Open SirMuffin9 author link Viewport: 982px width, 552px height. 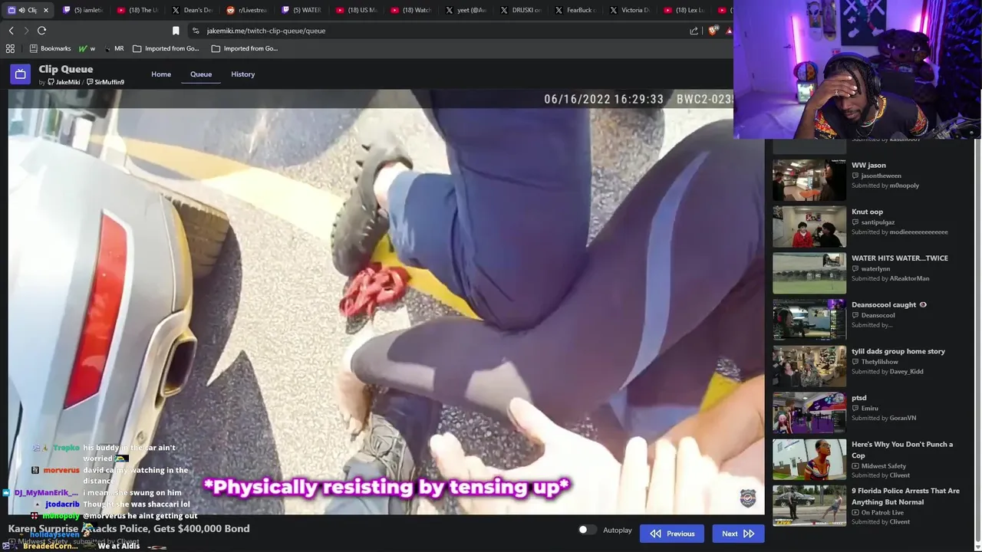pos(105,82)
